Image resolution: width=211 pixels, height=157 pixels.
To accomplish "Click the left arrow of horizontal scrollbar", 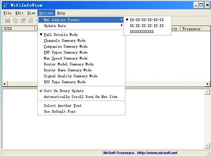I will (5, 84).
